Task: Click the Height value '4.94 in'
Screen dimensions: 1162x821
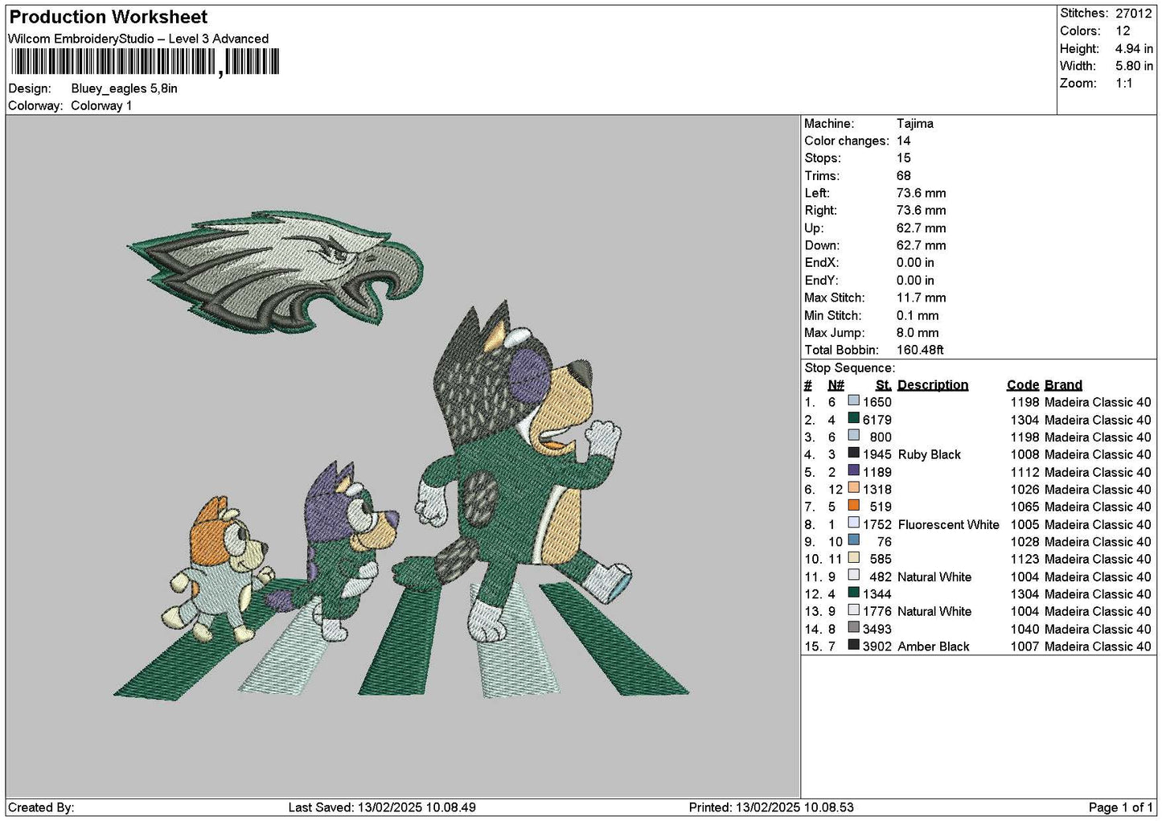Action: pos(1134,49)
